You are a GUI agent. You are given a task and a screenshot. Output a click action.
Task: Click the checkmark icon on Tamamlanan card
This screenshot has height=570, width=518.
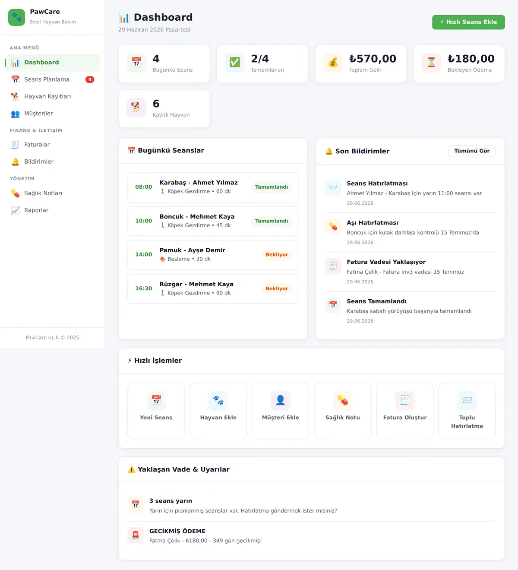pyautogui.click(x=235, y=63)
